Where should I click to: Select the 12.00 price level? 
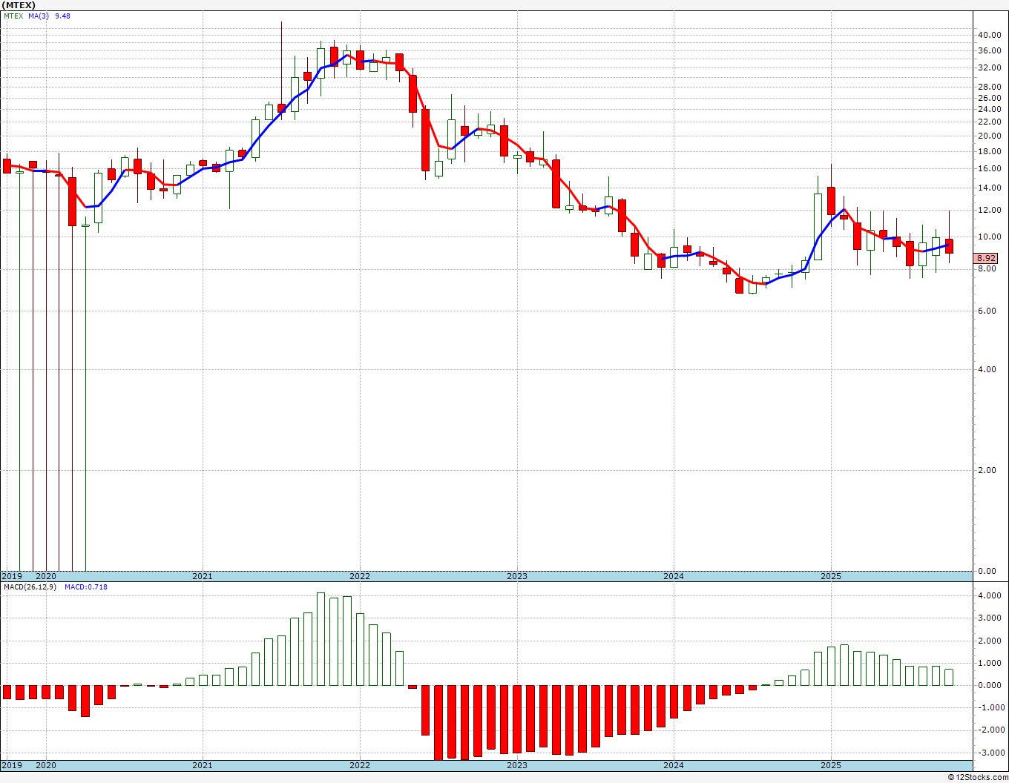(x=989, y=210)
